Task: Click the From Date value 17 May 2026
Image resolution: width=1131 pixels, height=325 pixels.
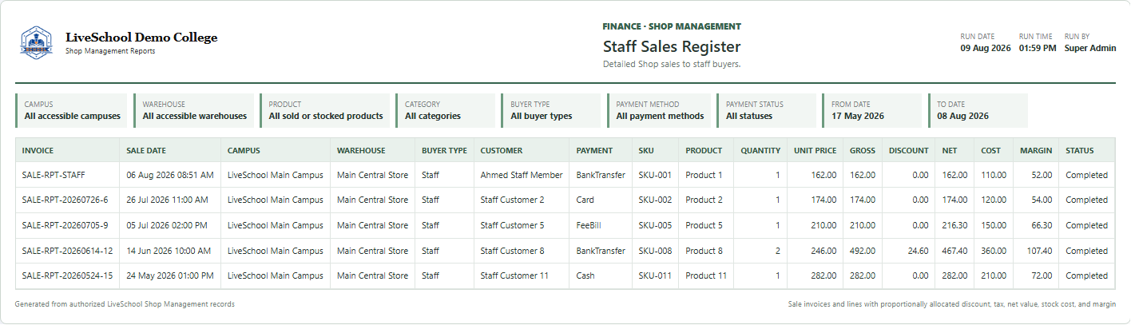Action: point(858,116)
